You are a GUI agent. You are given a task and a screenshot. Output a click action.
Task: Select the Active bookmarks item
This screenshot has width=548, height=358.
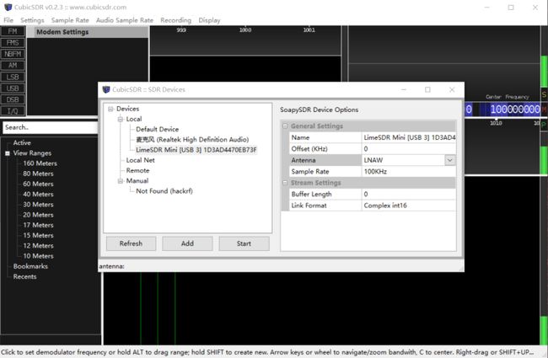22,142
